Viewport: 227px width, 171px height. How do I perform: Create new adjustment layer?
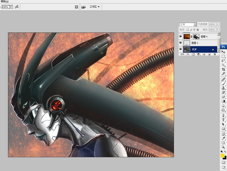(199, 54)
